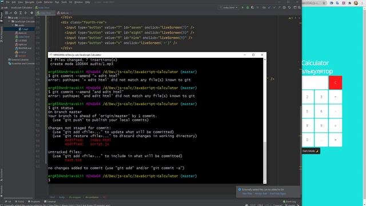
Task: Click calculator button 9 on web page
Action: [x=321, y=125]
